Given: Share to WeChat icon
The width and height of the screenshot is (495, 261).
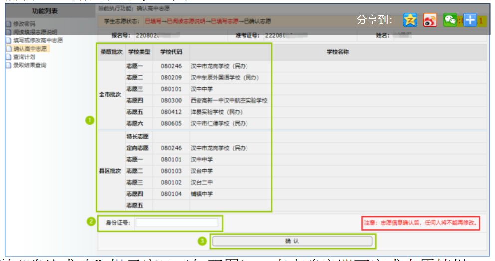Looking at the screenshot, I should tap(450, 20).
